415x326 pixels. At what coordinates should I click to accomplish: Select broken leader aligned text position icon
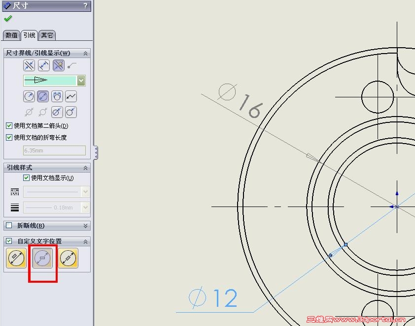click(x=68, y=258)
